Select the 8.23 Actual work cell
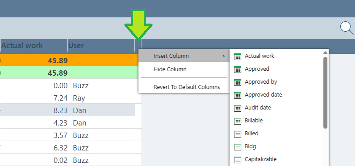This screenshot has width=355, height=166. 34,110
